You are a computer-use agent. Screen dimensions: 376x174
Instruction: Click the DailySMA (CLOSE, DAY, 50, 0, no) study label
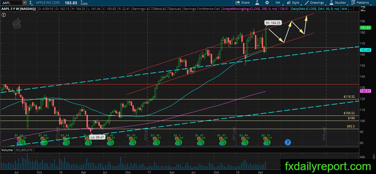pos(315,9)
